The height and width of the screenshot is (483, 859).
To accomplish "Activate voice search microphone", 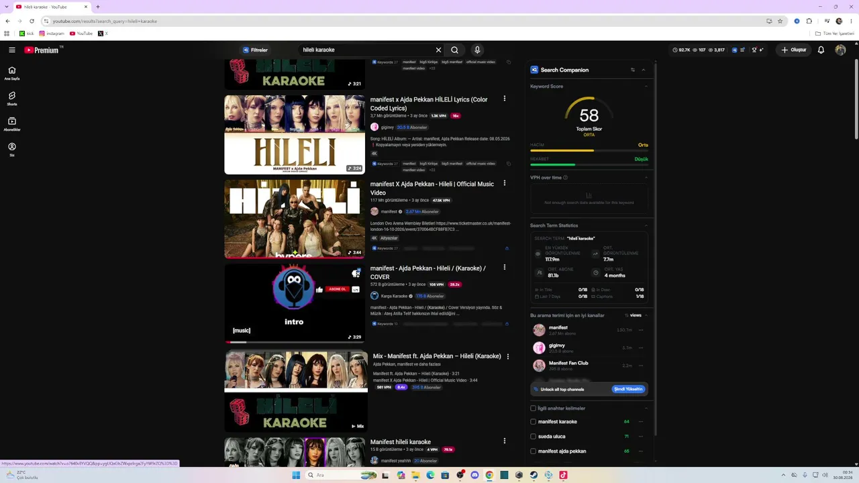I will [477, 50].
